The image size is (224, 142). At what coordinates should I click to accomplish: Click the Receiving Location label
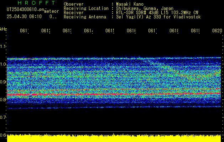86,9
